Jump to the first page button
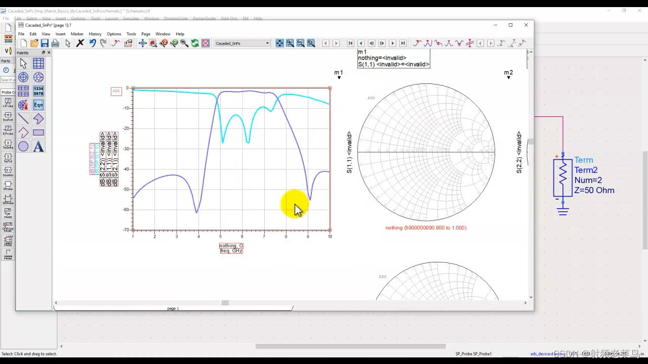The width and height of the screenshot is (648, 364). tap(350, 43)
